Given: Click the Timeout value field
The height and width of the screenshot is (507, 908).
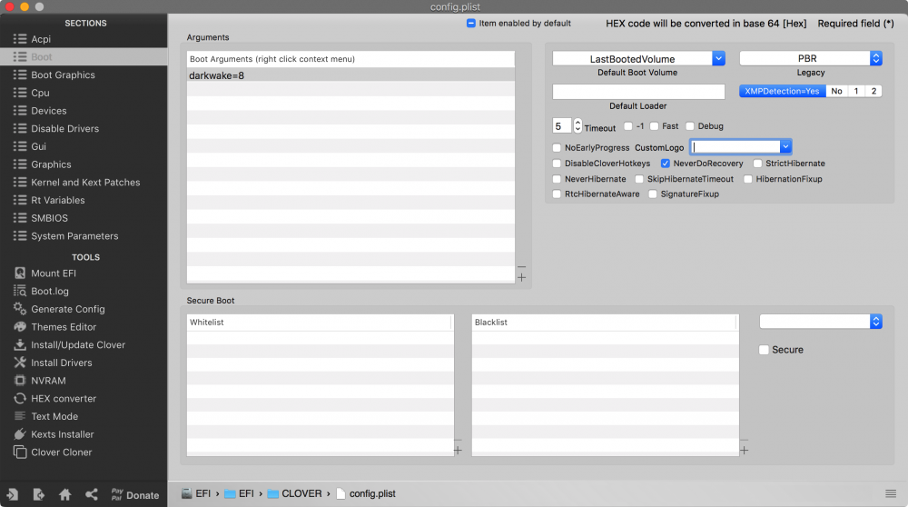Looking at the screenshot, I should pyautogui.click(x=562, y=126).
